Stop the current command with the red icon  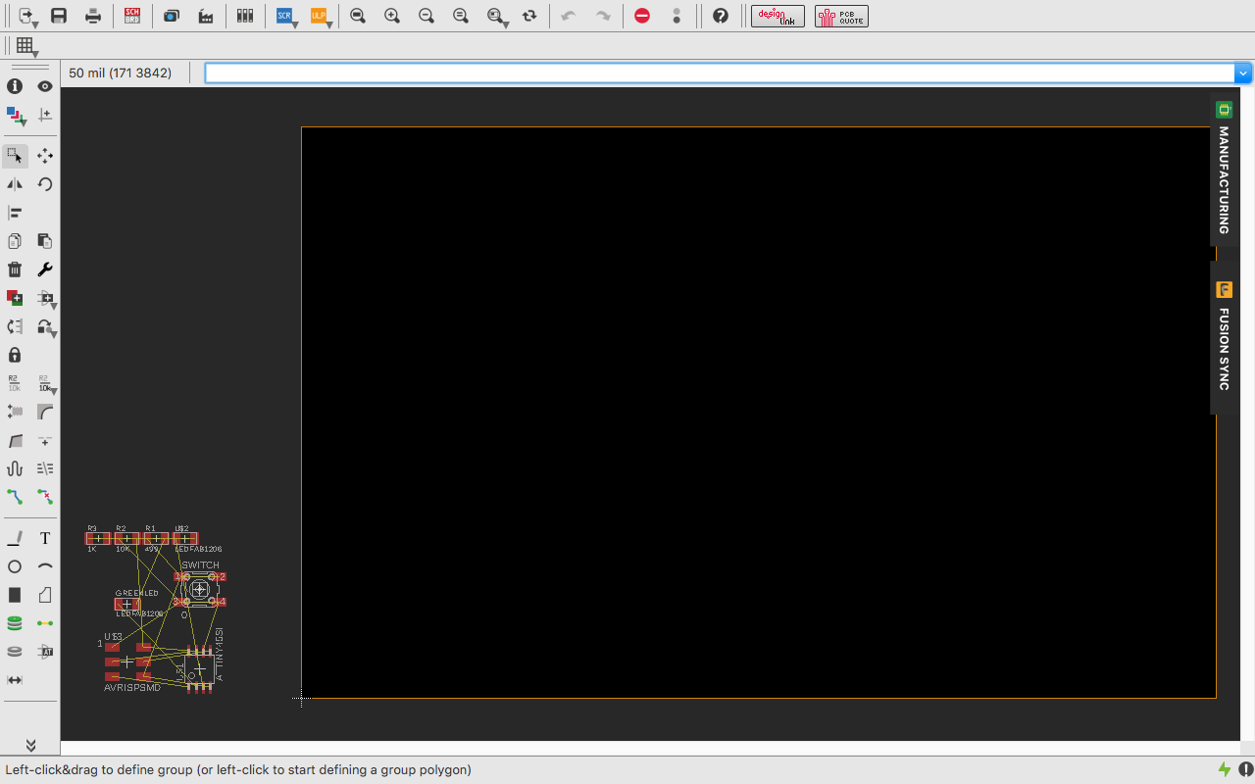[x=642, y=16]
